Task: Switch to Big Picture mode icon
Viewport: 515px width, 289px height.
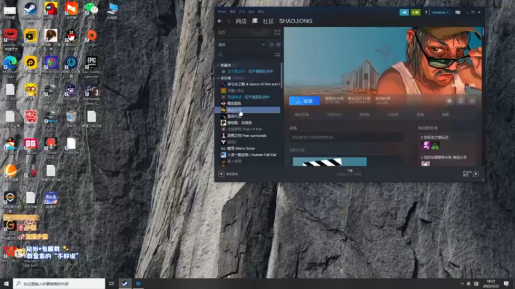Action: click(458, 12)
